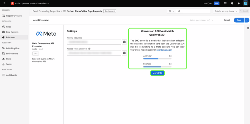Click the ES6+ badge
The height and width of the screenshot is (124, 250).
(x=35, y=54)
